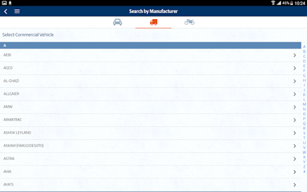Jump to letter Y in index

click(304, 162)
